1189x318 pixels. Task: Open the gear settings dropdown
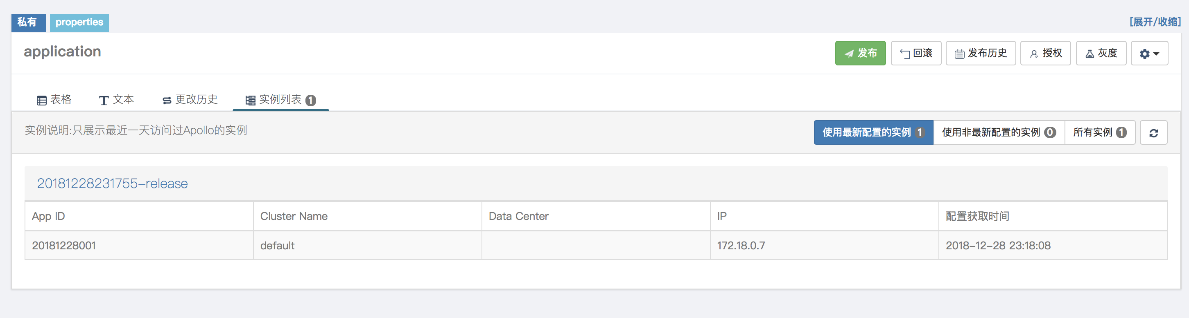1149,54
